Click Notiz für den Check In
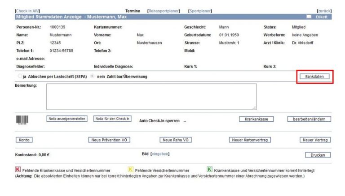The image size is (345, 196). coord(112,119)
